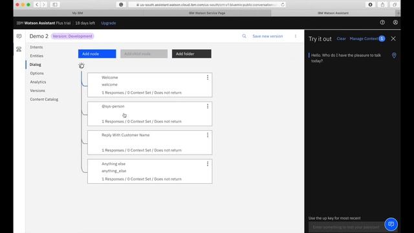The height and width of the screenshot is (233, 414).
Task: Click Add folder button
Action: pyautogui.click(x=191, y=54)
